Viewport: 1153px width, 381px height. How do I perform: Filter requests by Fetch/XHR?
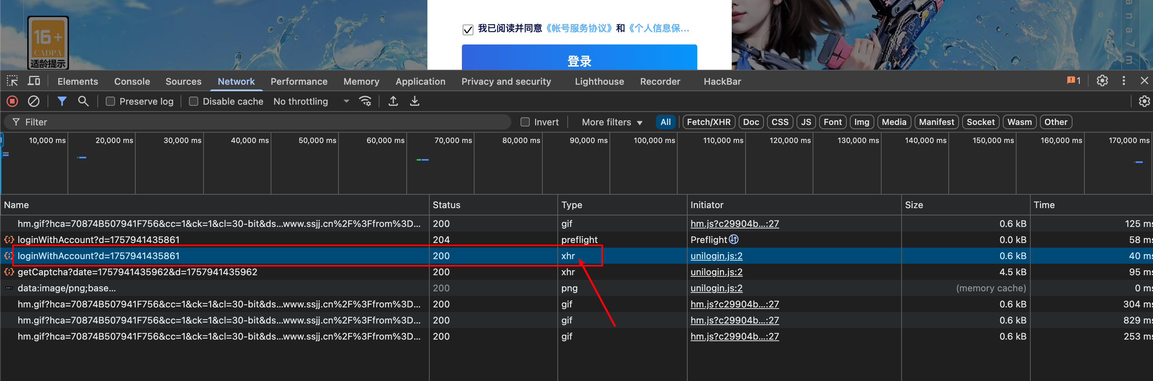(708, 122)
